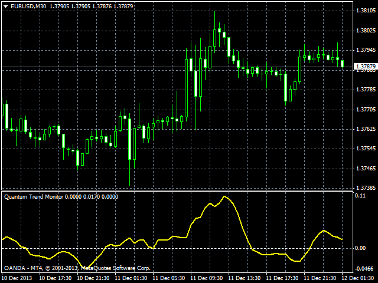Select the highest candlestick near 1.38105
Viewport: 378px width, 283px height.
[x=219, y=29]
